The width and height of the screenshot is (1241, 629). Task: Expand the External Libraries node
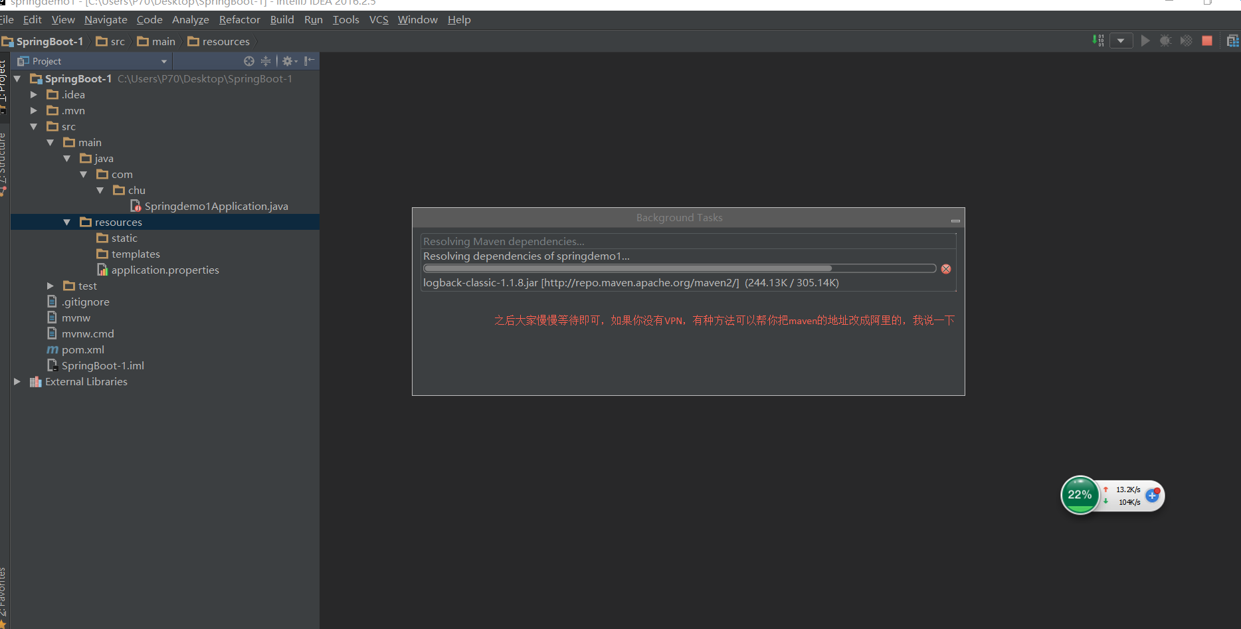[17, 382]
